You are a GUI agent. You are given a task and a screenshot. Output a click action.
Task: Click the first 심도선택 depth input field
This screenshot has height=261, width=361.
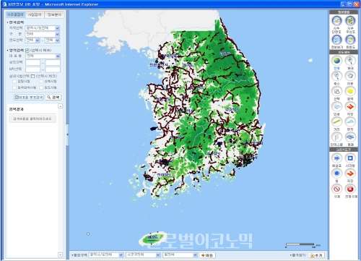point(33,62)
